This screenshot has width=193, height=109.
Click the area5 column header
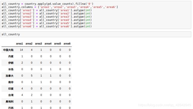tap(58, 44)
